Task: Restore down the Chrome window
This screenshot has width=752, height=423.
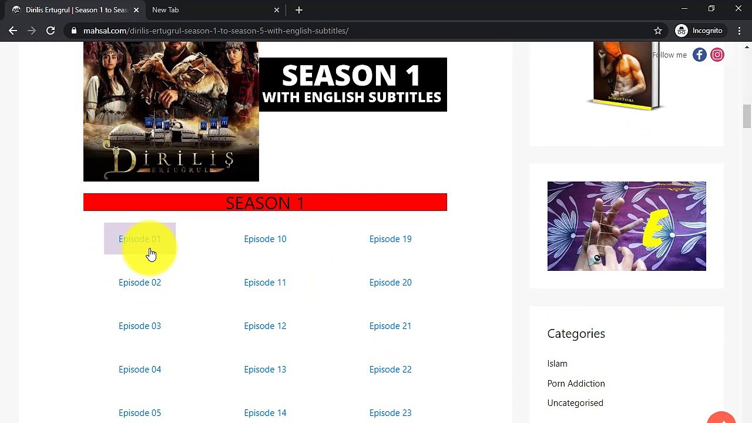Action: 711,9
